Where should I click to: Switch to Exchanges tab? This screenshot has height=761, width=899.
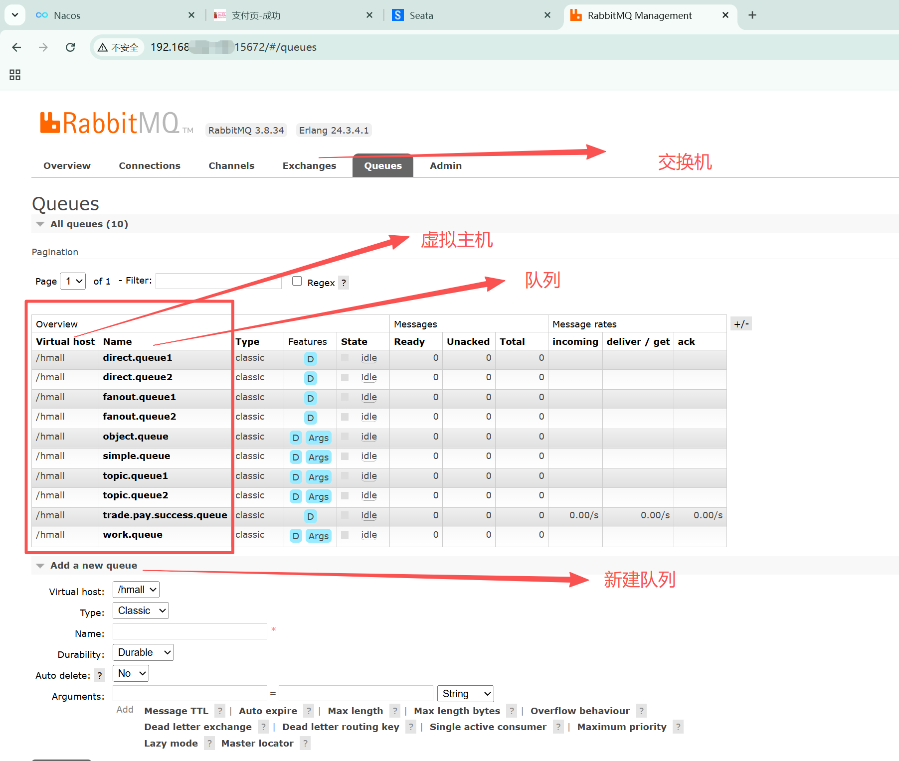coord(309,165)
